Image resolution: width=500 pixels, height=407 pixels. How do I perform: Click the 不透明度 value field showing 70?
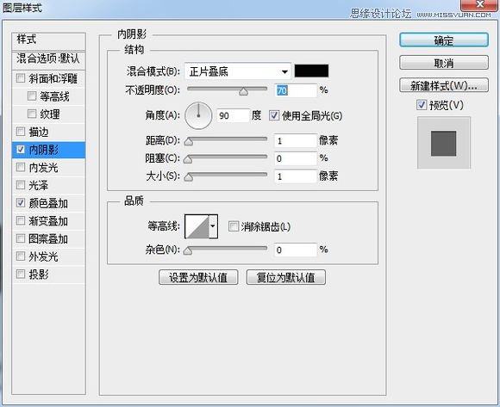click(296, 90)
